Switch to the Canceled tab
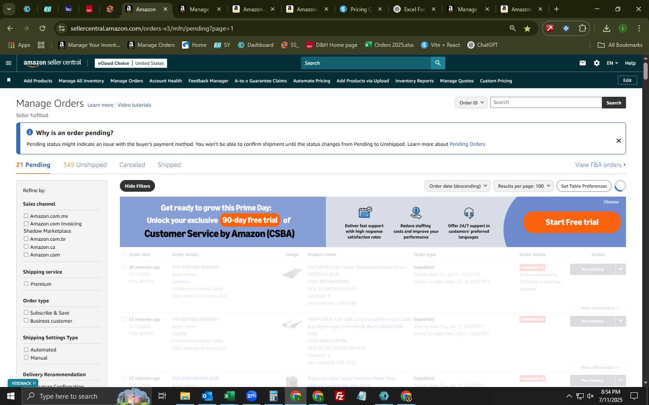This screenshot has height=405, width=649. [132, 165]
